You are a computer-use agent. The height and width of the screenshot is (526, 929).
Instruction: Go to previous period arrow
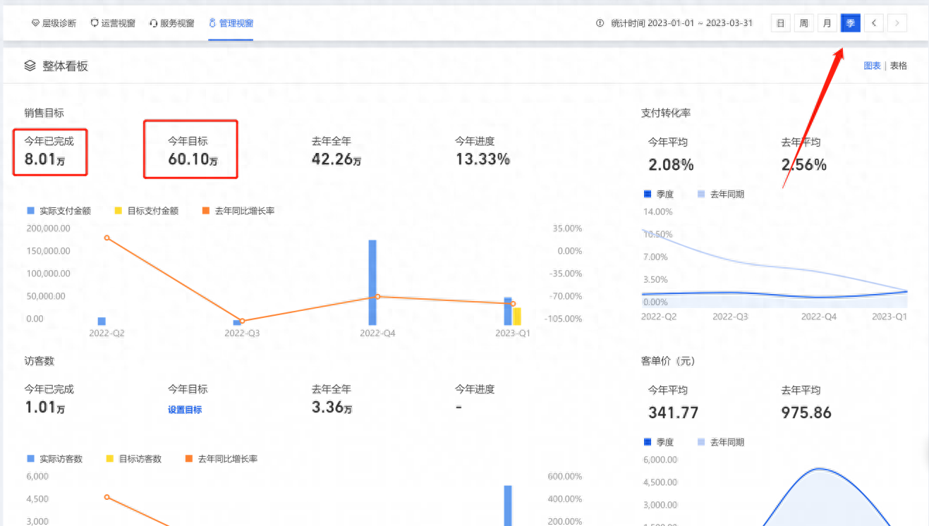874,23
